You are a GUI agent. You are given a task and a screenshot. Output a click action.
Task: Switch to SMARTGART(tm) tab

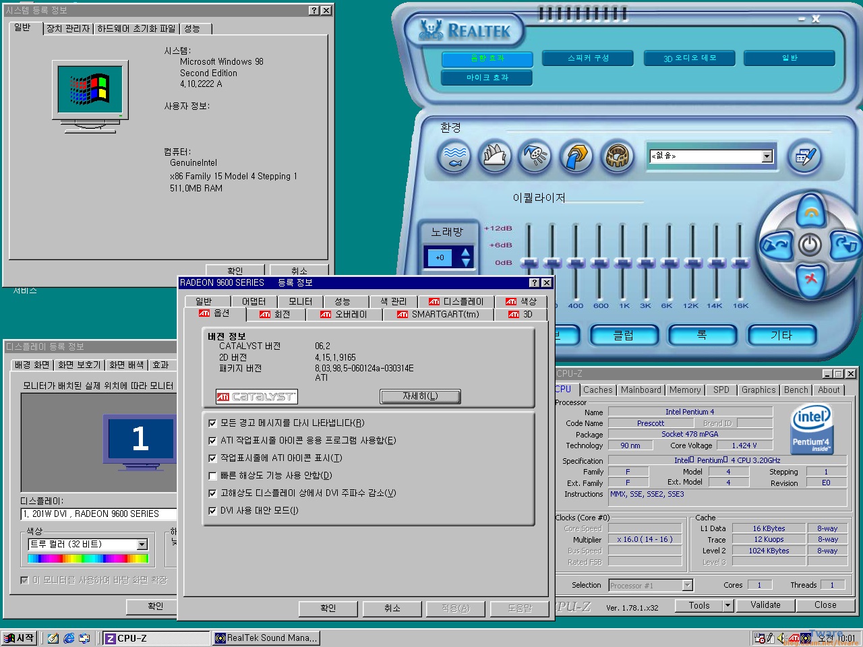[438, 315]
